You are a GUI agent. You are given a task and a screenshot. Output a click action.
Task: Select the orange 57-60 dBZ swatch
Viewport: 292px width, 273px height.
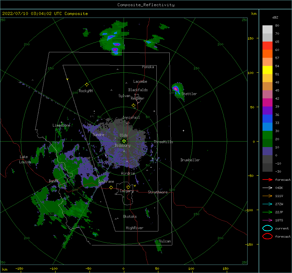(267, 54)
